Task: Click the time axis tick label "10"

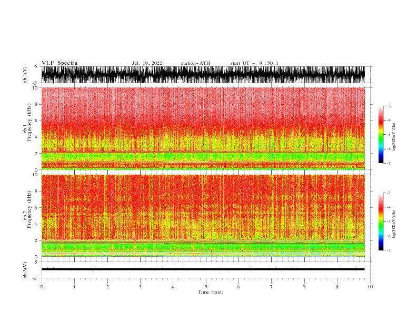Action: [x=370, y=287]
